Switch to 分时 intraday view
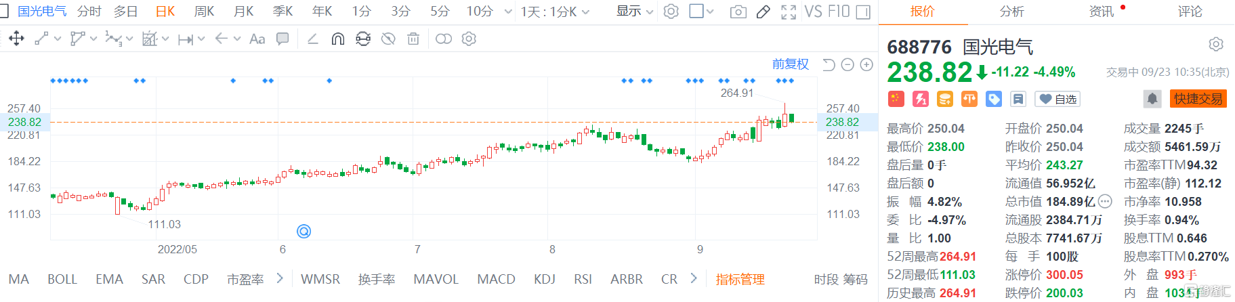 point(89,12)
